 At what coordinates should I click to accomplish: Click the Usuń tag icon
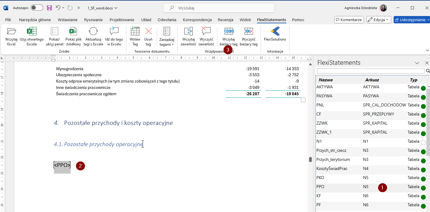point(148,32)
